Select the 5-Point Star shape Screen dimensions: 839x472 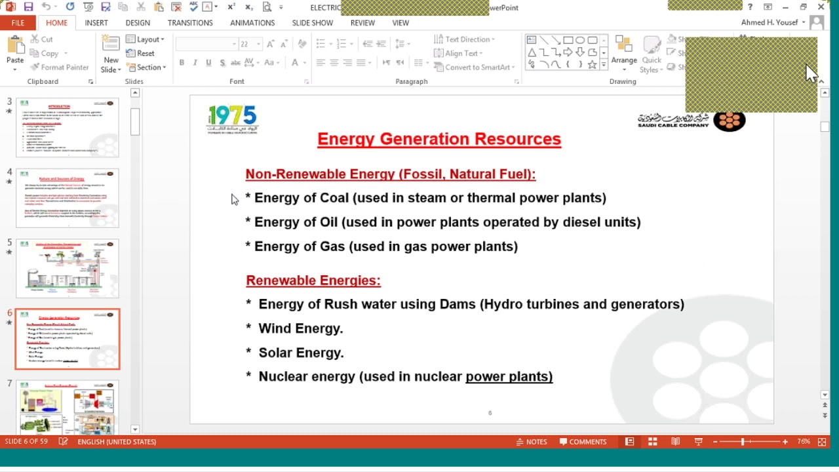(592, 64)
